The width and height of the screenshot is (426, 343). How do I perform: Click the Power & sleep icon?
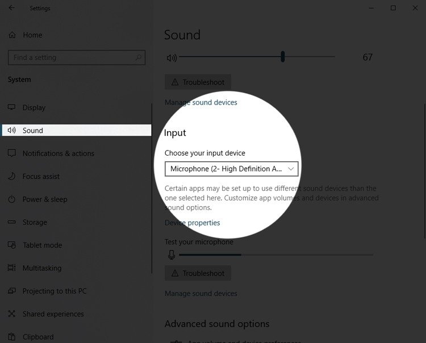pyautogui.click(x=12, y=199)
